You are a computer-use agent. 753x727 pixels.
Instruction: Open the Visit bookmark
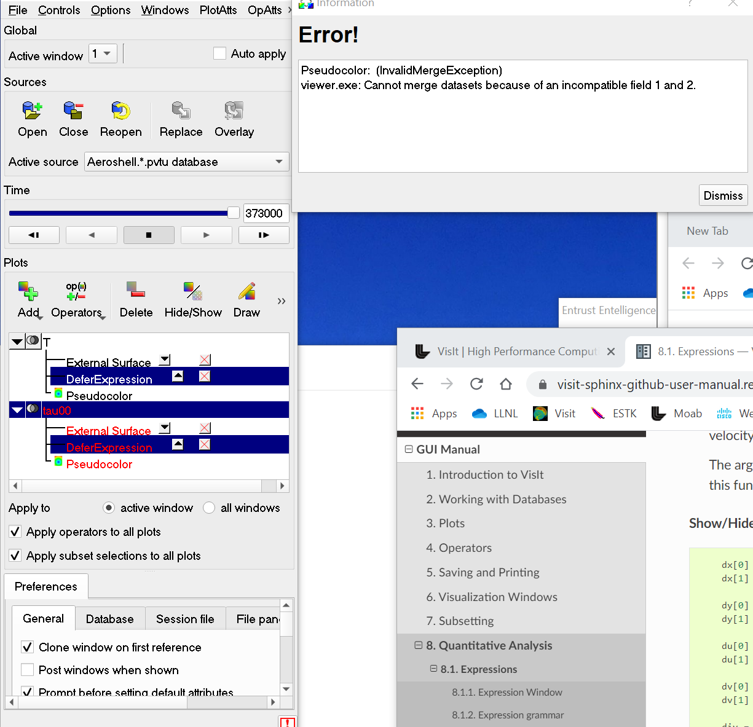554,414
